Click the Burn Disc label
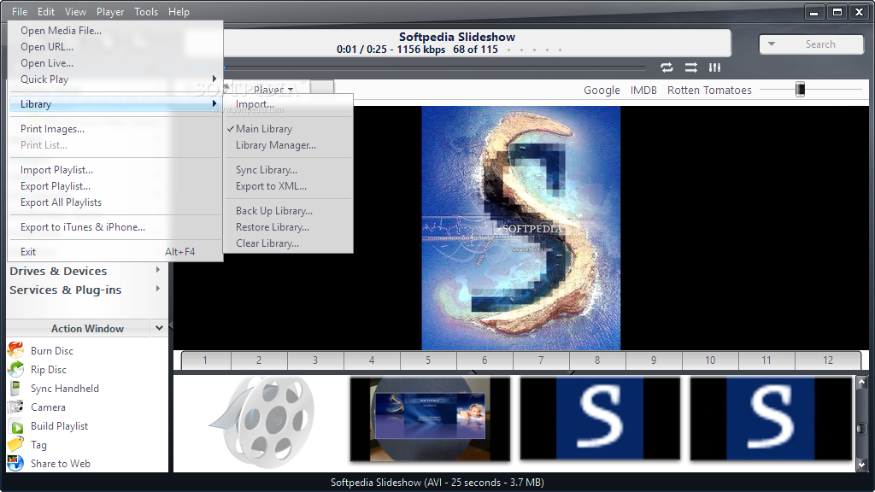The image size is (875, 492). (52, 351)
